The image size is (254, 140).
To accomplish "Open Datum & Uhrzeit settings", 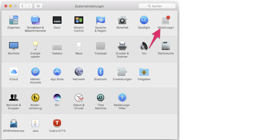I will pyautogui.click(x=79, y=98).
